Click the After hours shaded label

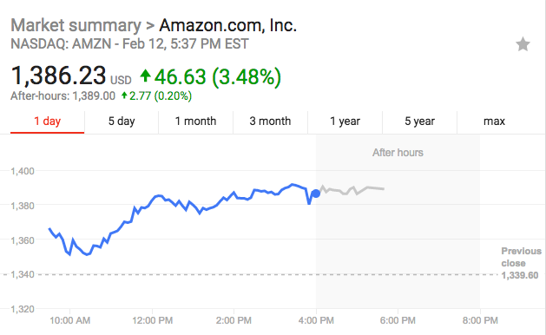(398, 153)
